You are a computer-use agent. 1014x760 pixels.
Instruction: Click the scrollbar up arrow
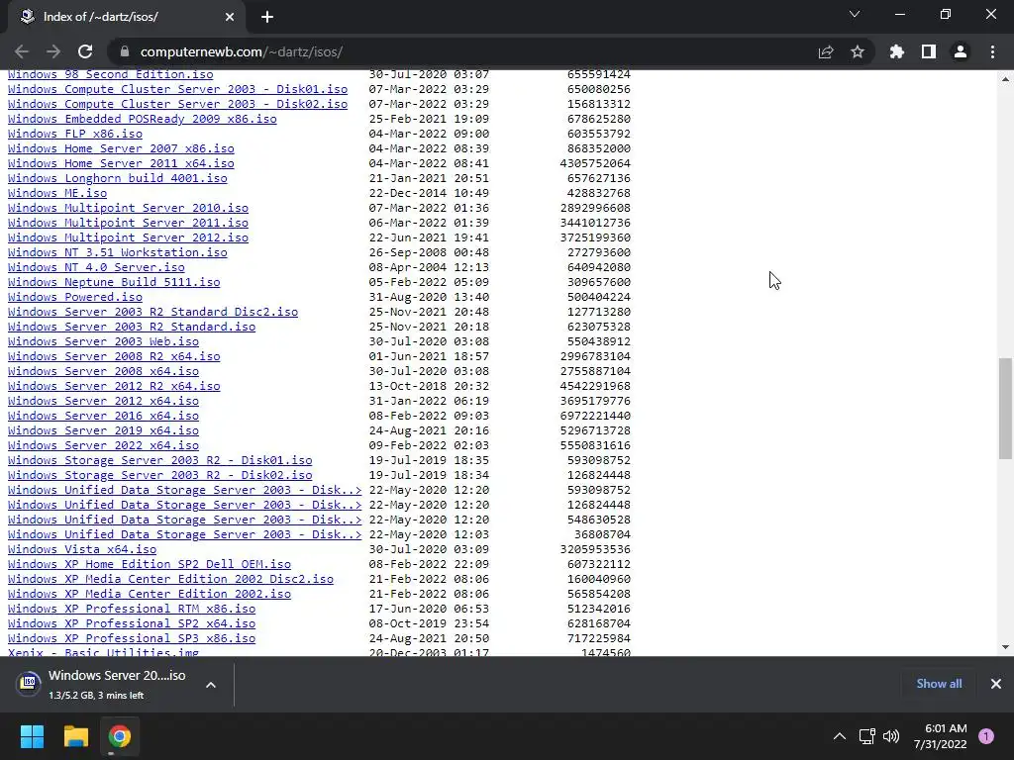pos(1005,79)
